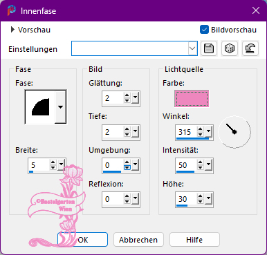Click the Winkel value field showing 315
This screenshot has width=267, height=255.
click(186, 132)
